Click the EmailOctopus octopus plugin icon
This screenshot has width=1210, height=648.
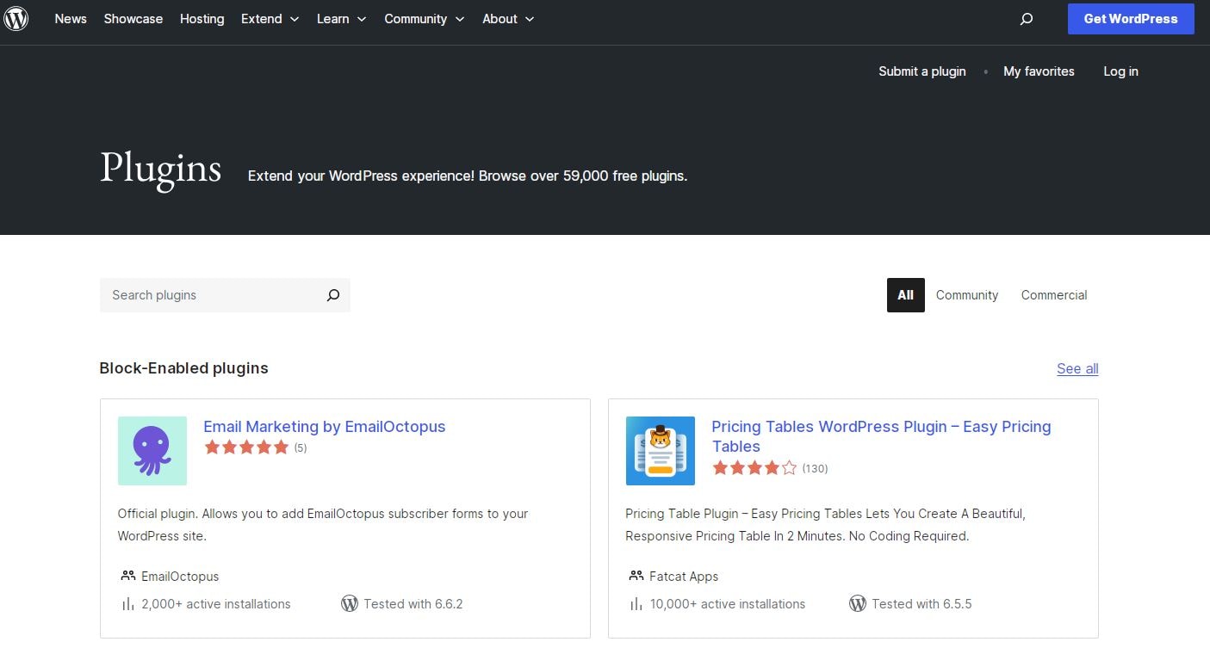click(152, 450)
